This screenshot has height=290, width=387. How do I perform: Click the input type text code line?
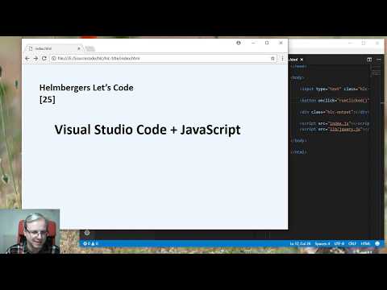point(335,89)
